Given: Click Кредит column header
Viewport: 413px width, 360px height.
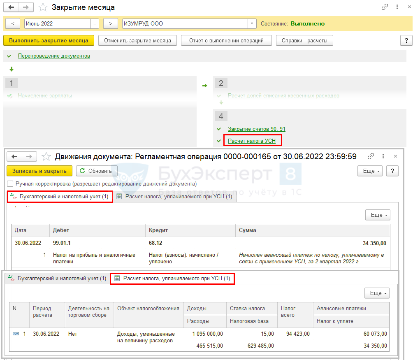Looking at the screenshot, I should pyautogui.click(x=190, y=230).
